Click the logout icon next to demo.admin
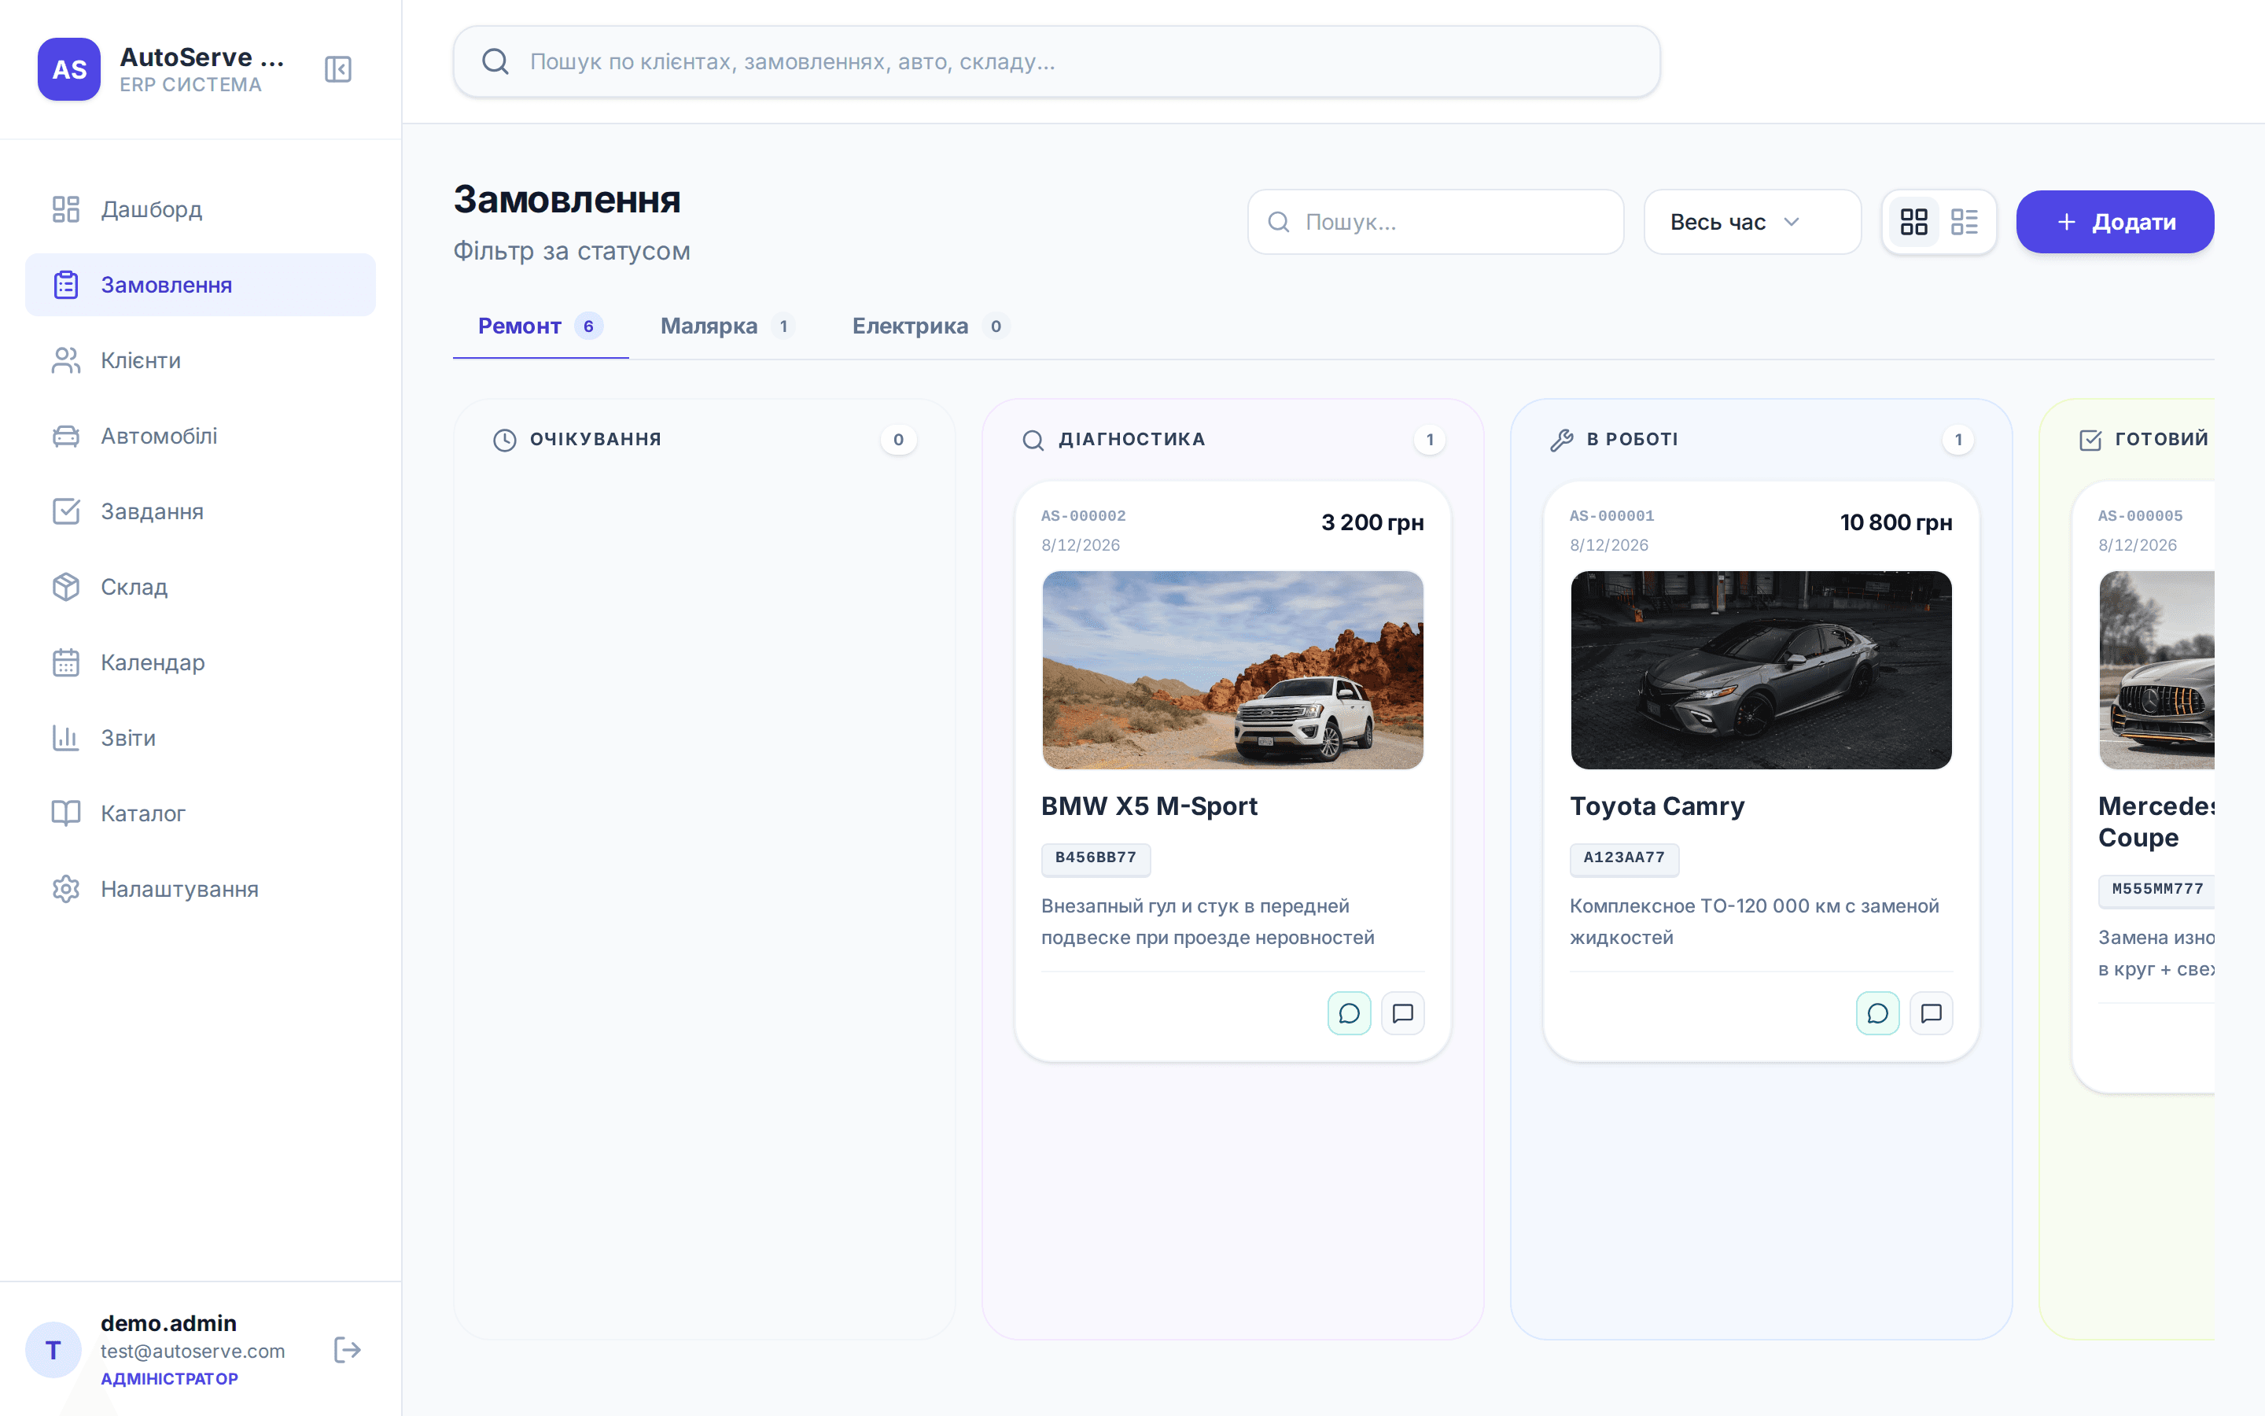 pos(348,1349)
